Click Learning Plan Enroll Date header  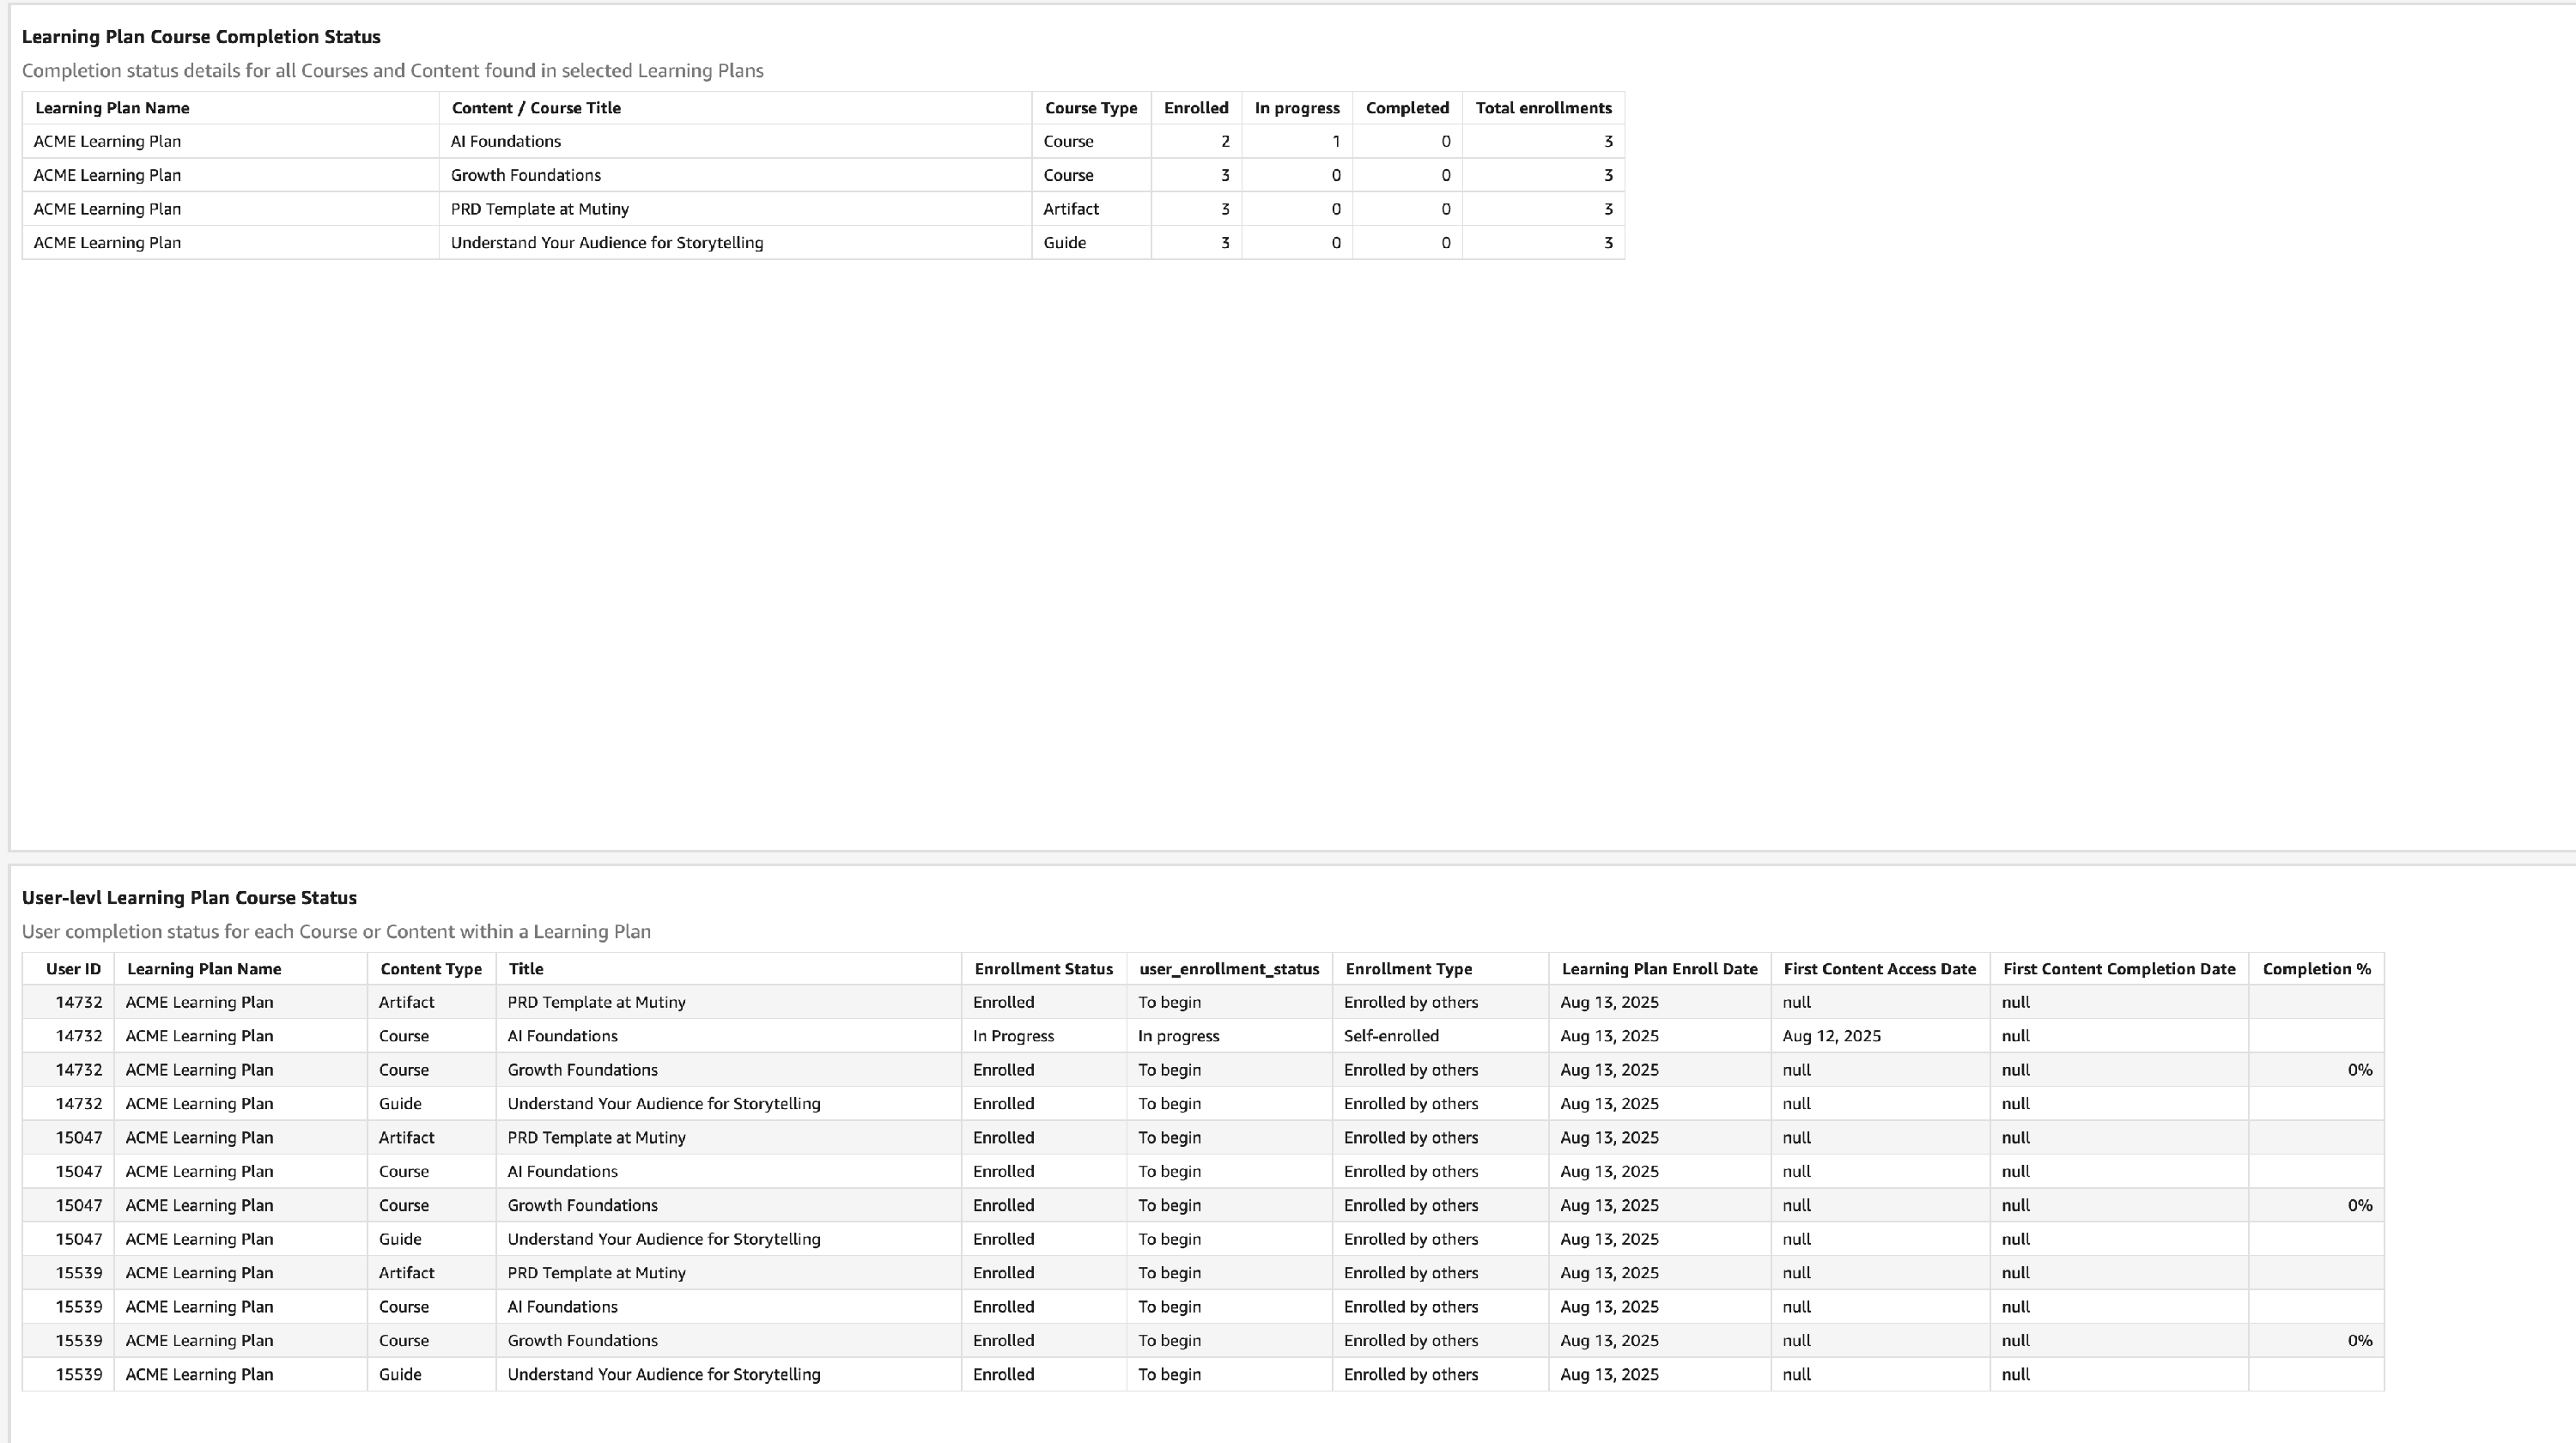(x=1659, y=969)
